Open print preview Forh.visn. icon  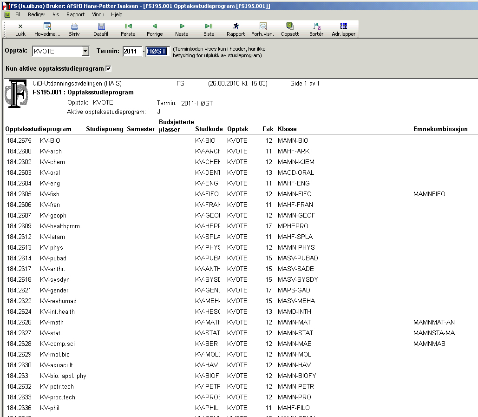pos(263,29)
